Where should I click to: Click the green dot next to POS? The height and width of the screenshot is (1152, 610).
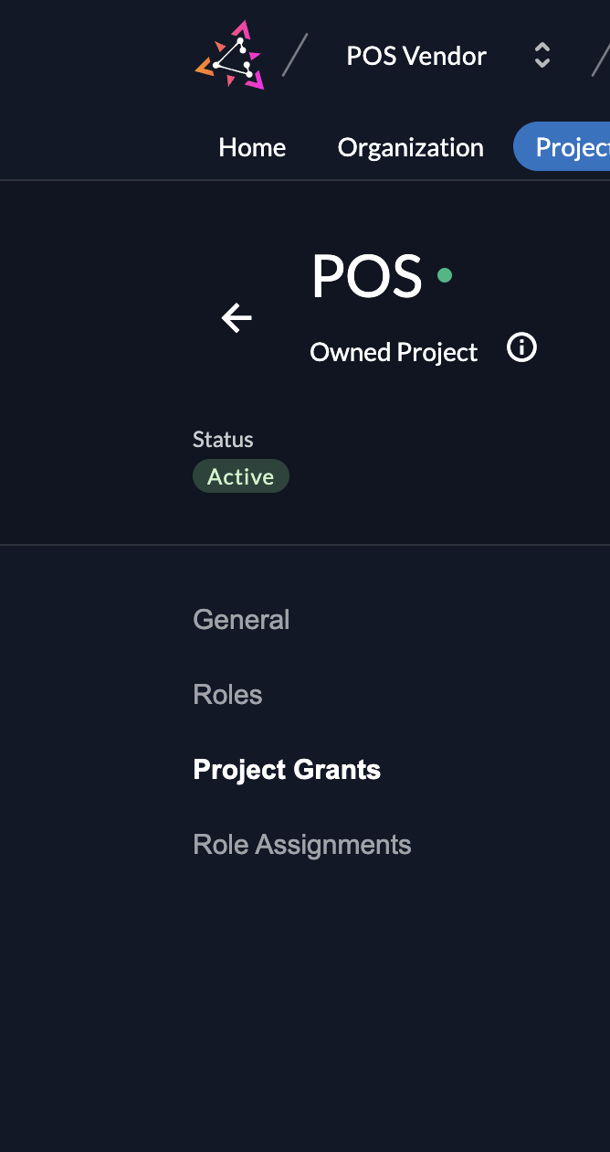[445, 274]
